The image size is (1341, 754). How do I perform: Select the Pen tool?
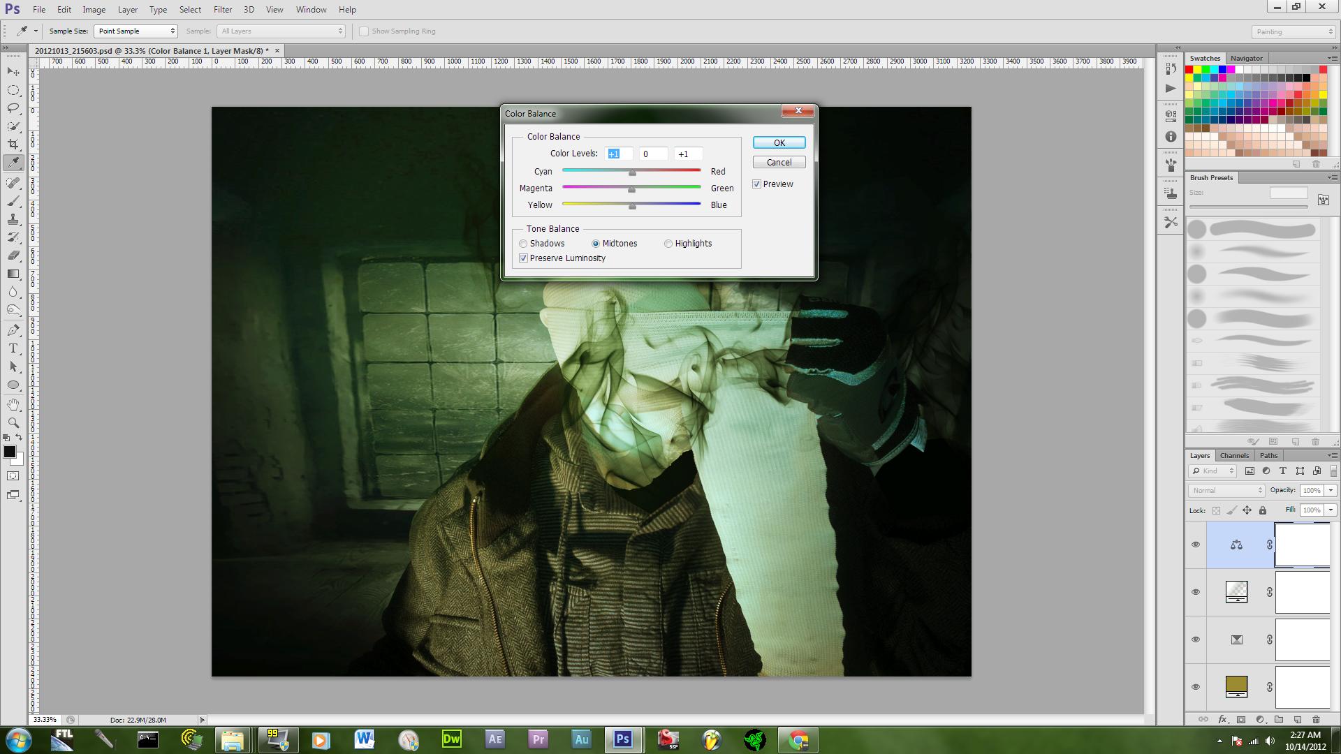[x=13, y=330]
